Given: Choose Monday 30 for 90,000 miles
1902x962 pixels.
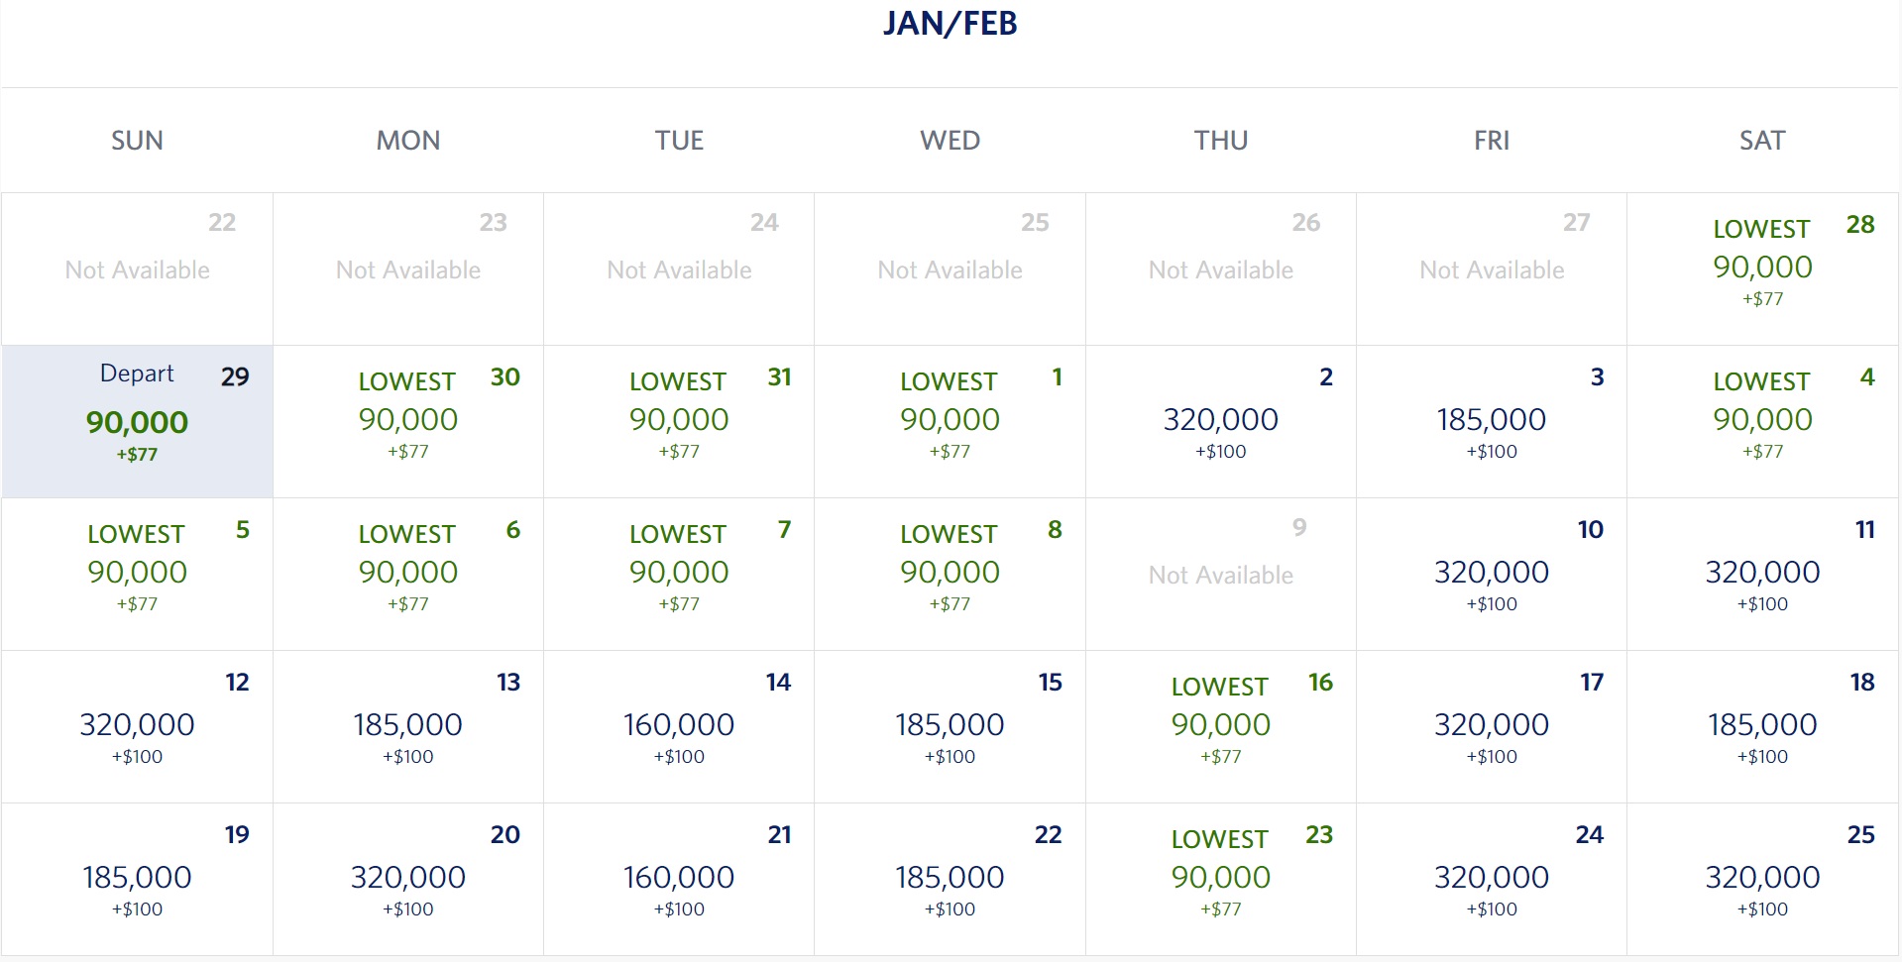Looking at the screenshot, I should [408, 421].
